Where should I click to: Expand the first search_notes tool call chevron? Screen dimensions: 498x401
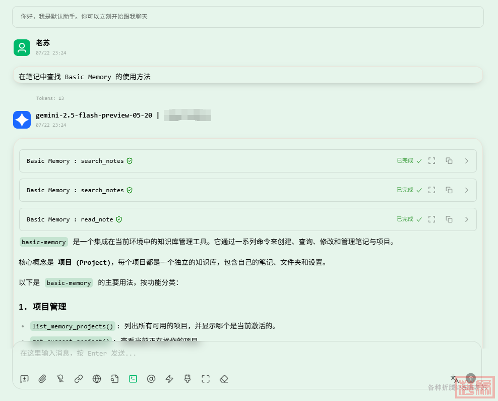[x=466, y=161]
